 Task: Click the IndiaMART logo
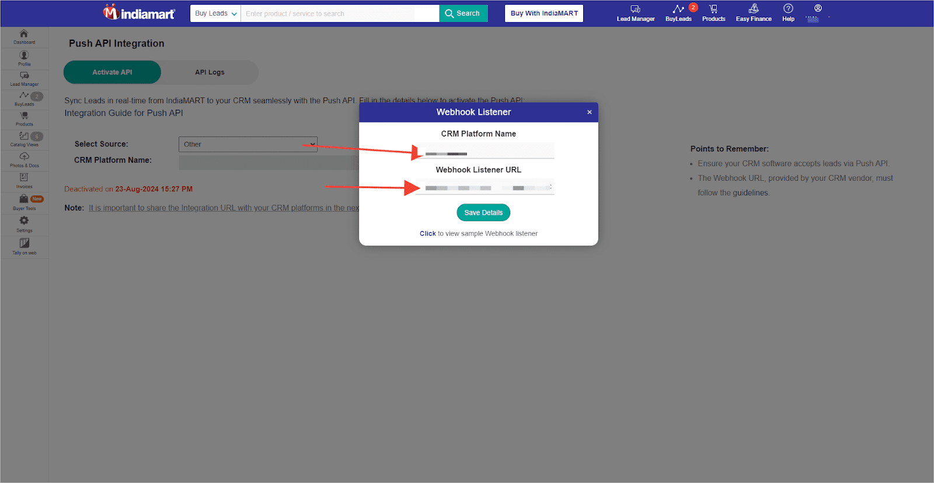(139, 12)
